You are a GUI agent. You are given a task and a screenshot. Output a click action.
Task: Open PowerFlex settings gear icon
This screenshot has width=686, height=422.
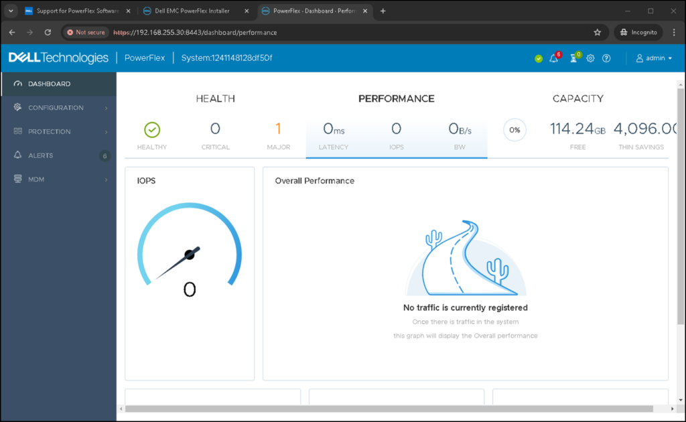point(590,58)
